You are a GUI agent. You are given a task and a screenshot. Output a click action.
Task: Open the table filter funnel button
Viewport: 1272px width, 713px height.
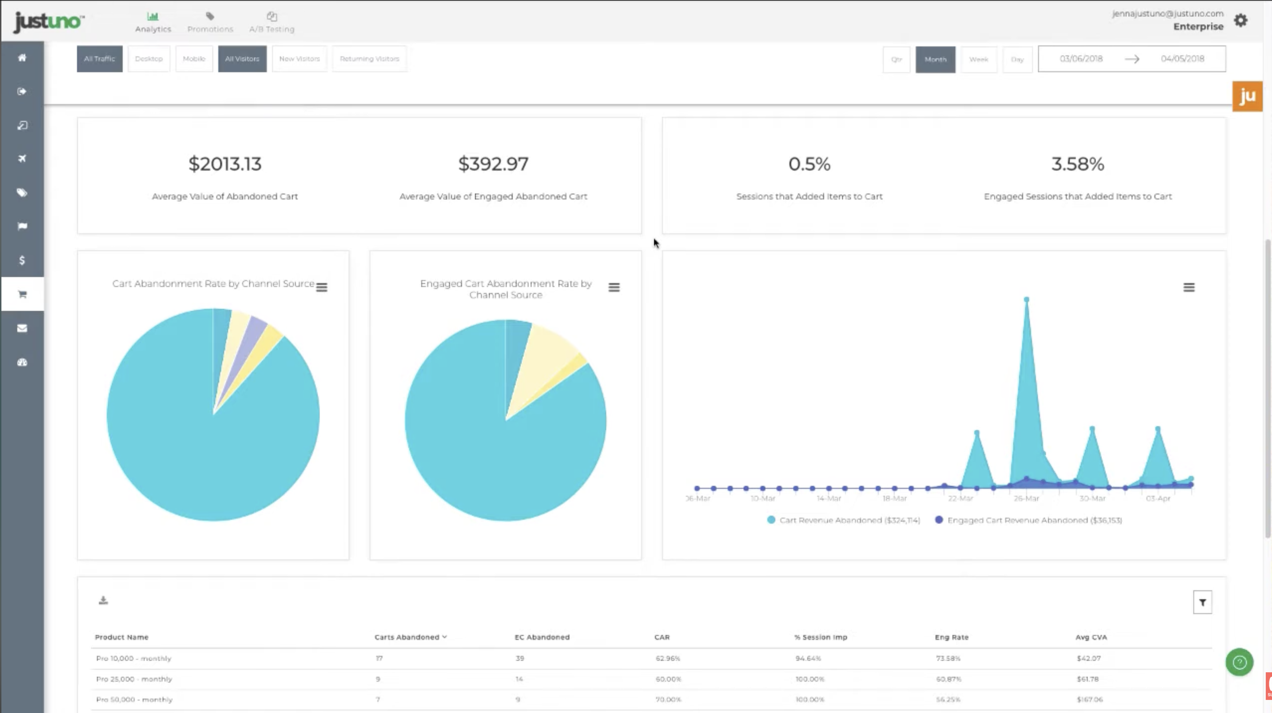[1202, 603]
